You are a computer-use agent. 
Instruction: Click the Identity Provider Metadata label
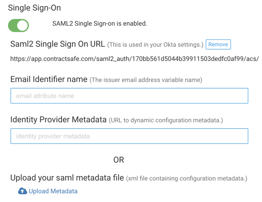click(58, 120)
